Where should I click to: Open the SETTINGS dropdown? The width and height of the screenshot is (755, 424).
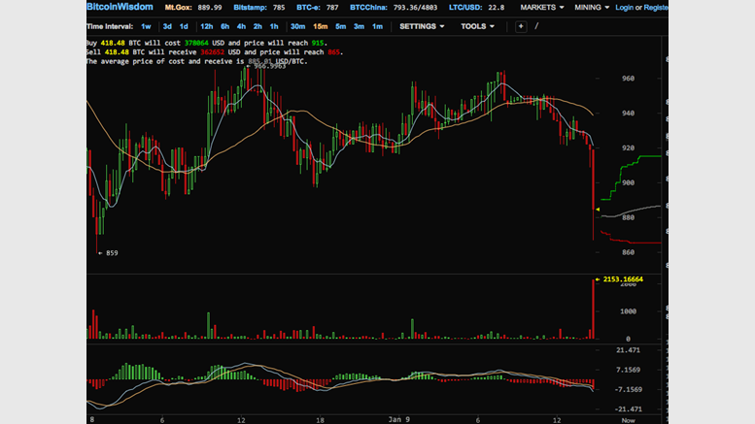pyautogui.click(x=422, y=26)
